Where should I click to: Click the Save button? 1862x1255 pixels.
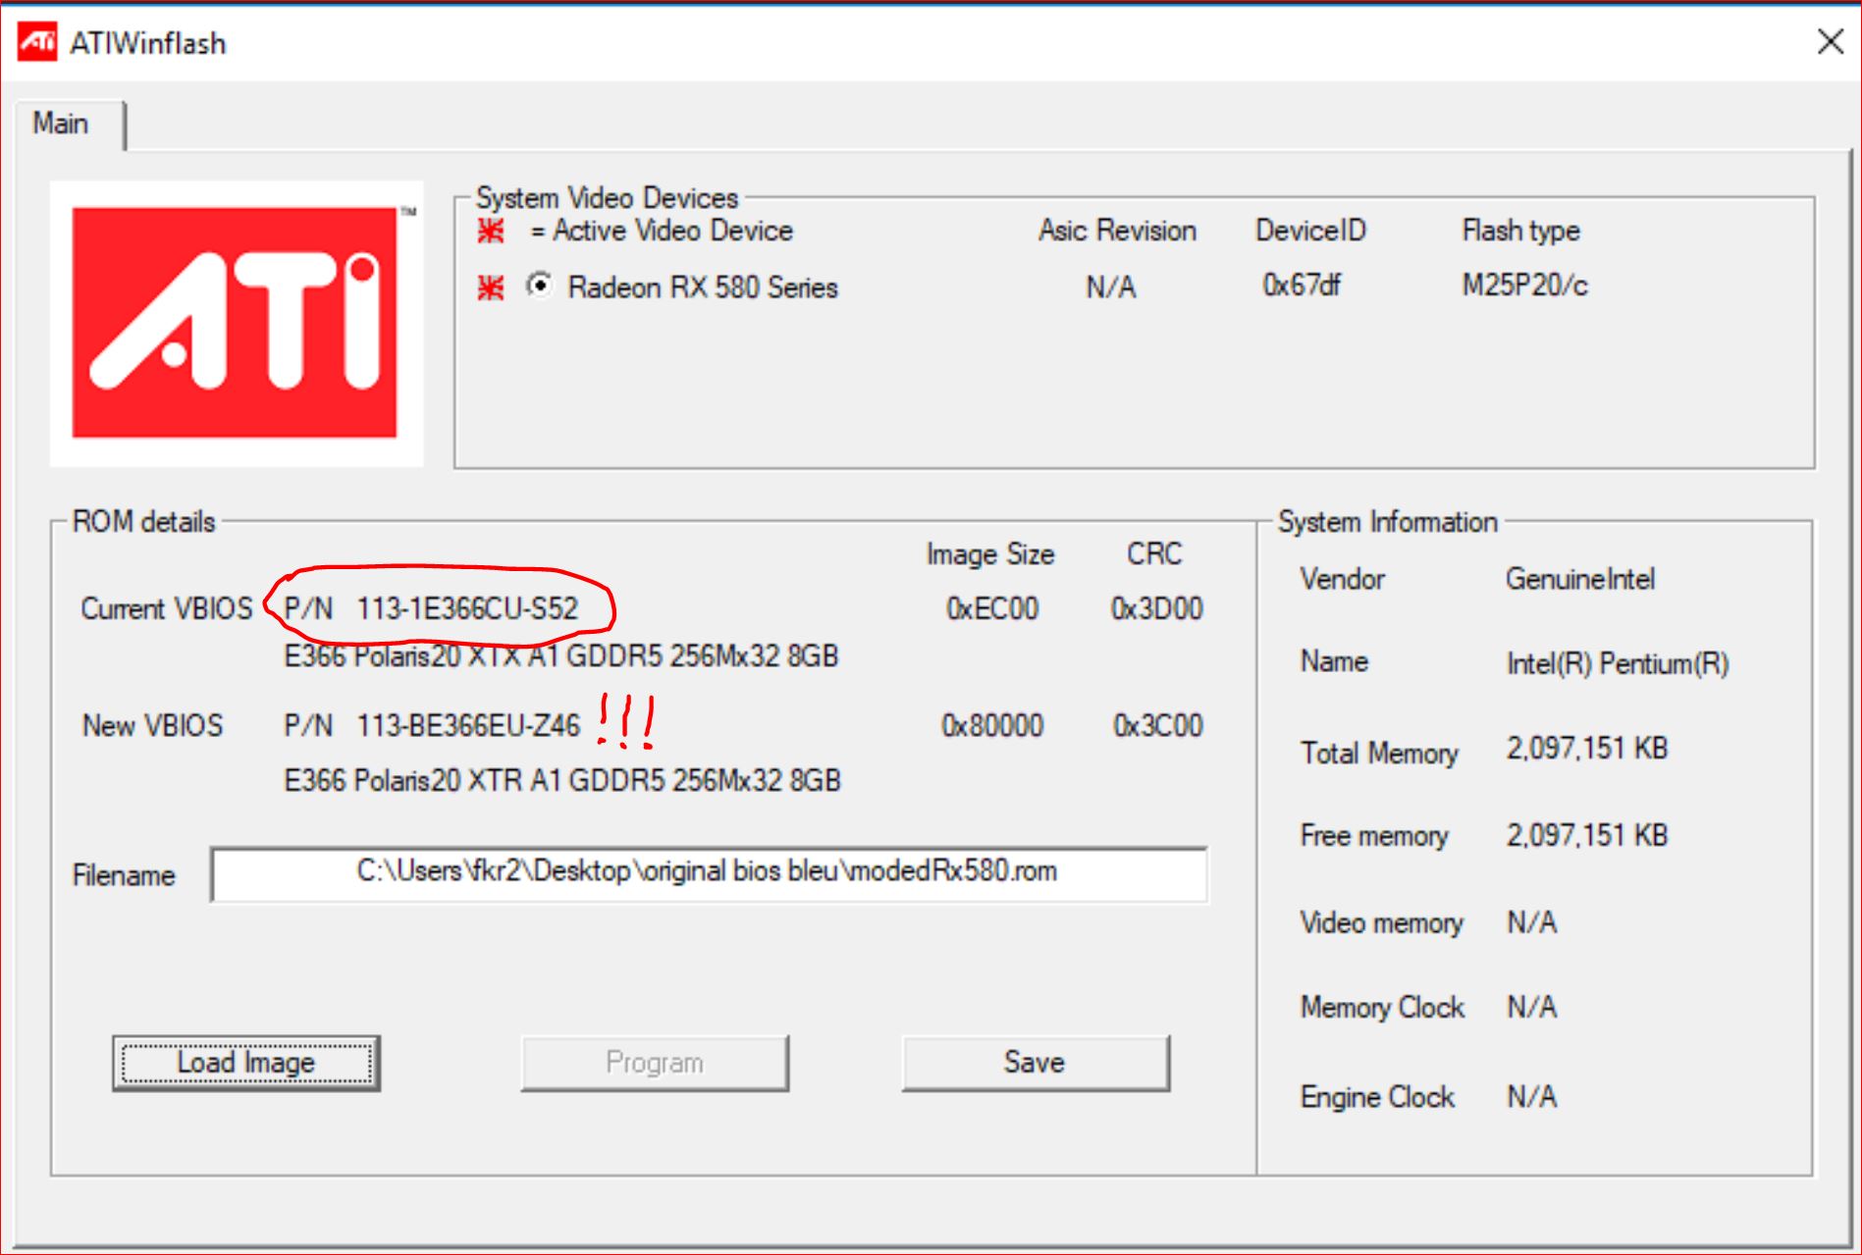(1036, 1063)
